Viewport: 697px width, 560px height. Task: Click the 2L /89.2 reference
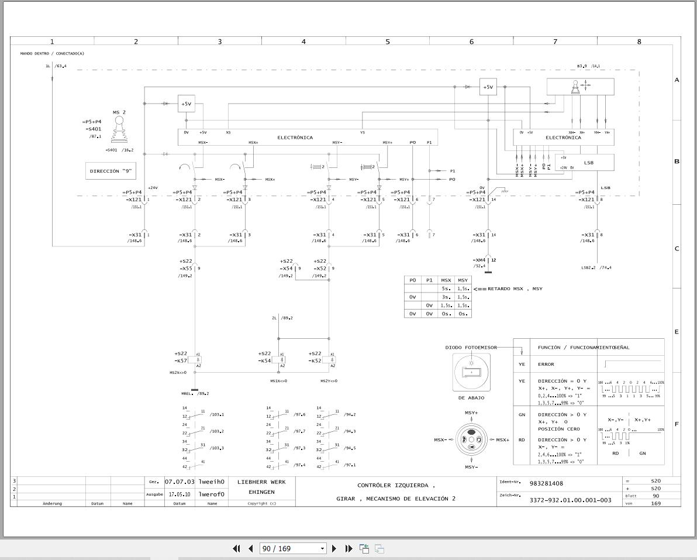point(282,318)
